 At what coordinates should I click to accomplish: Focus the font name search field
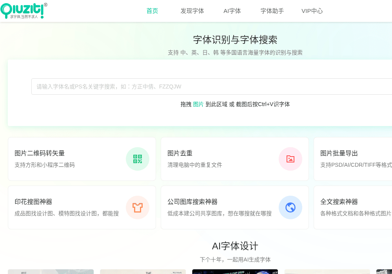[212, 87]
